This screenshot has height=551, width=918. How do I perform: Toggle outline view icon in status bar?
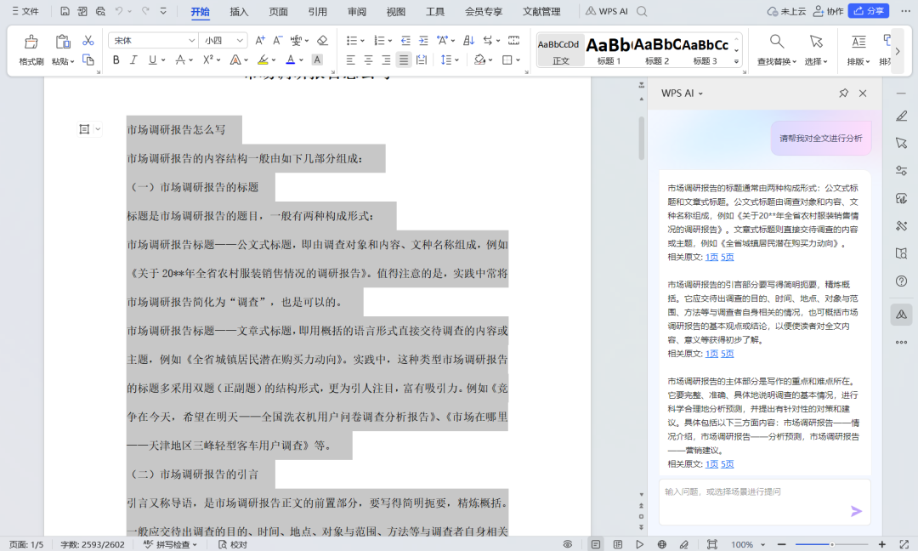click(x=618, y=544)
